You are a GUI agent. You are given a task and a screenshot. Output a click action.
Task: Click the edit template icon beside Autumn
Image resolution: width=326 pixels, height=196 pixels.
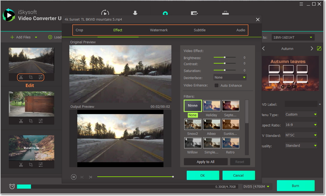[x=319, y=49]
